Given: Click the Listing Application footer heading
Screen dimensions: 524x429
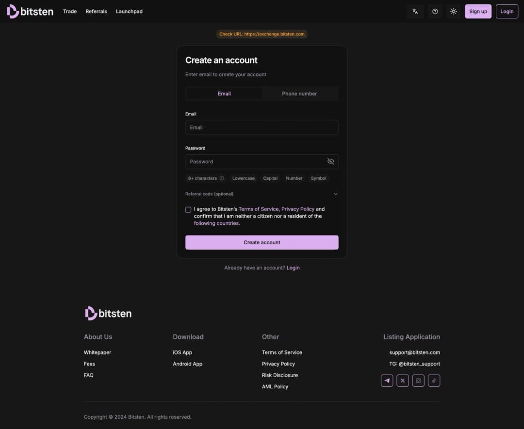Looking at the screenshot, I should (411, 337).
